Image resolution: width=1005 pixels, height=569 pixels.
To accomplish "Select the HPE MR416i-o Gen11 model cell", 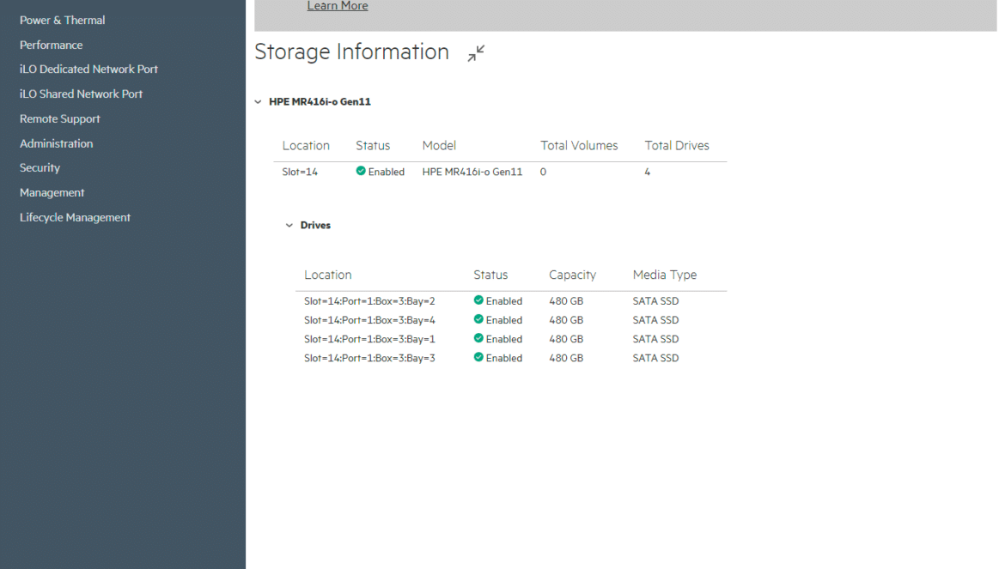I will (472, 172).
